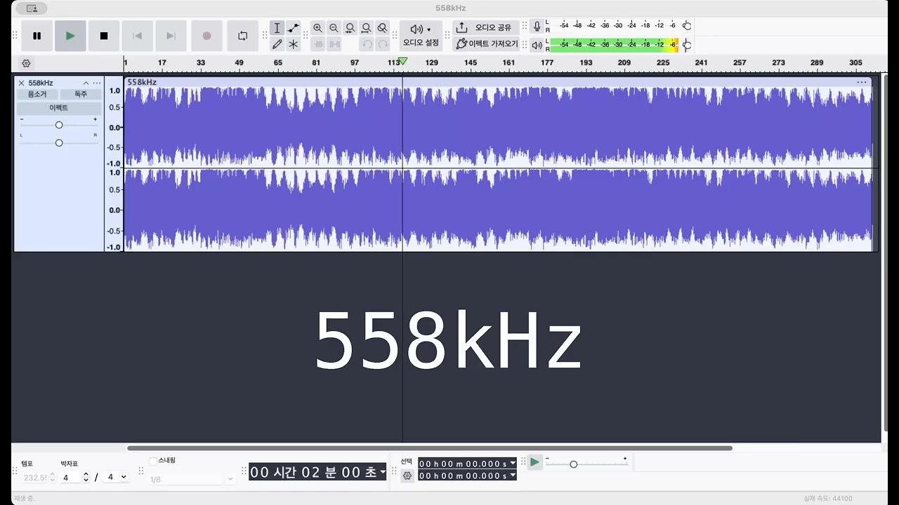The image size is (899, 505).
Task: Open 오디오 설정 audio setup dropdown
Action: [x=421, y=36]
